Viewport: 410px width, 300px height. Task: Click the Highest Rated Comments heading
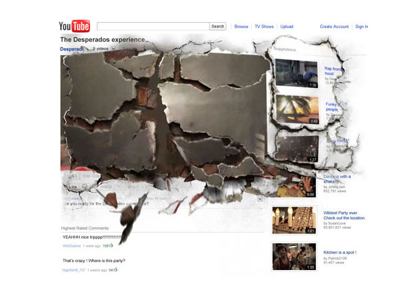click(85, 228)
